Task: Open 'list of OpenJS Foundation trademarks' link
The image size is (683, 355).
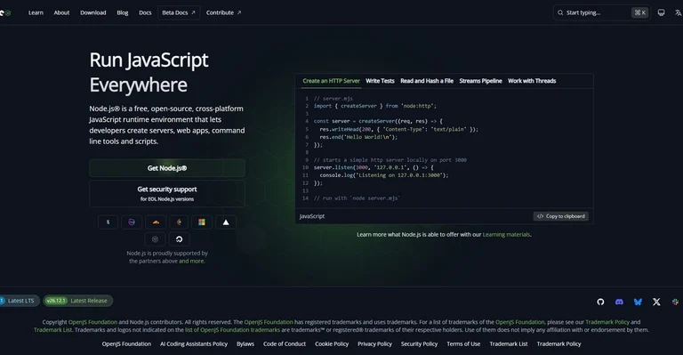Action: [232, 330]
